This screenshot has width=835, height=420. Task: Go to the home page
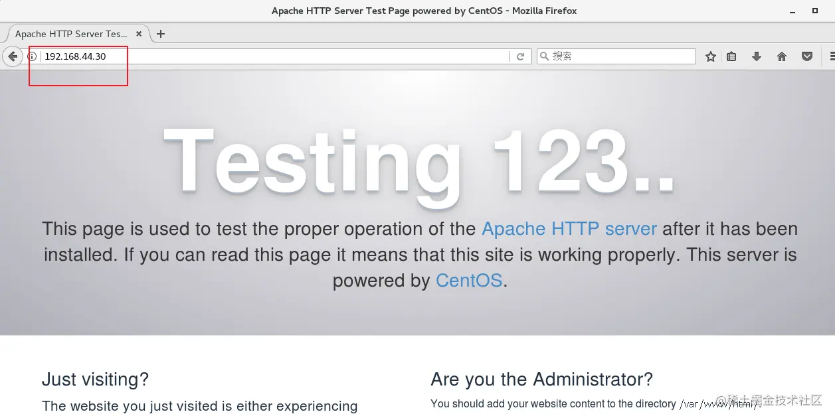pyautogui.click(x=782, y=56)
